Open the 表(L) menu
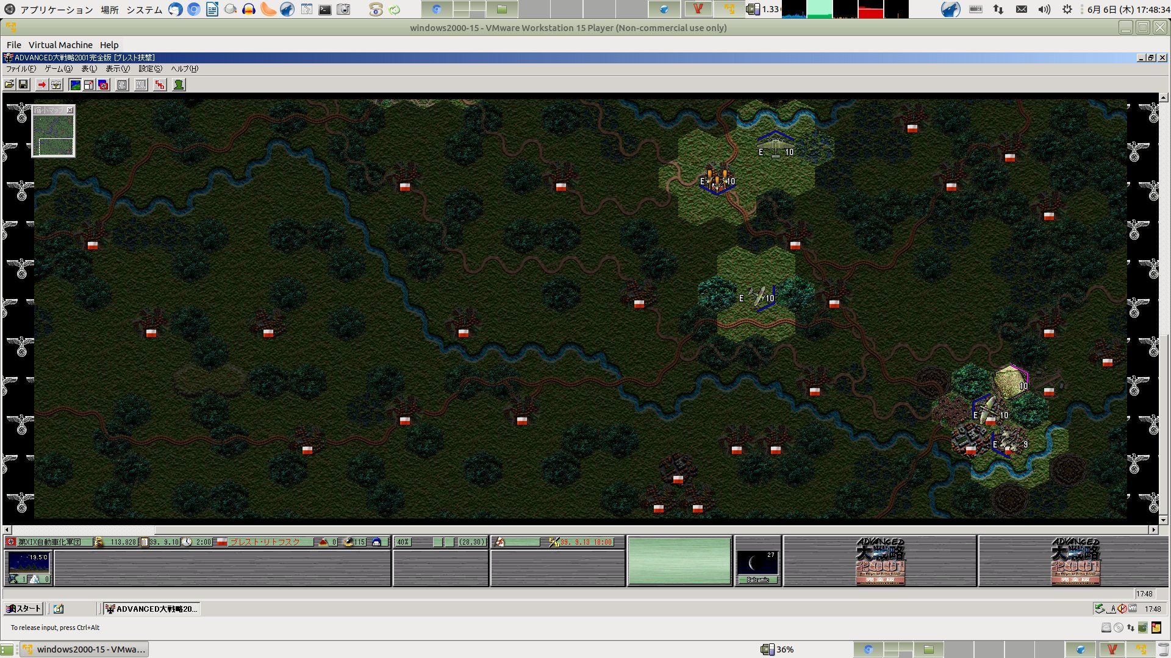 (89, 69)
